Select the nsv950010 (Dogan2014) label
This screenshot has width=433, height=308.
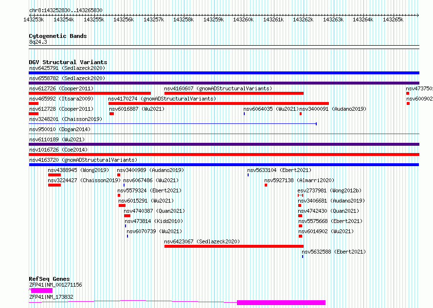pos(60,129)
